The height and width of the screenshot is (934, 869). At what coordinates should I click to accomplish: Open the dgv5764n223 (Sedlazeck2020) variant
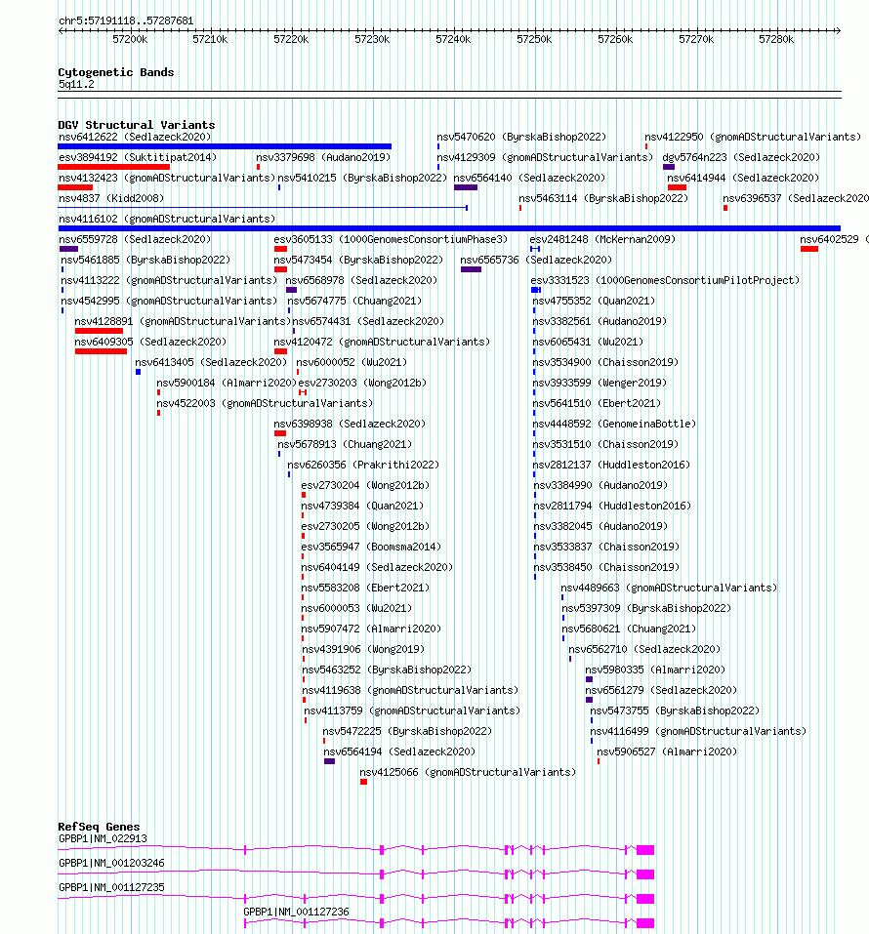pyautogui.click(x=741, y=157)
